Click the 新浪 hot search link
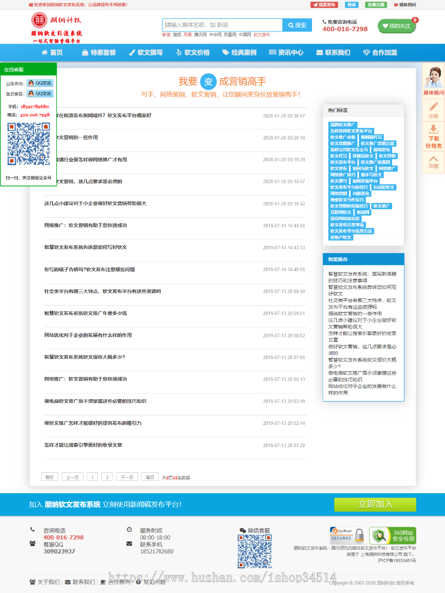The image size is (445, 593). (165, 35)
